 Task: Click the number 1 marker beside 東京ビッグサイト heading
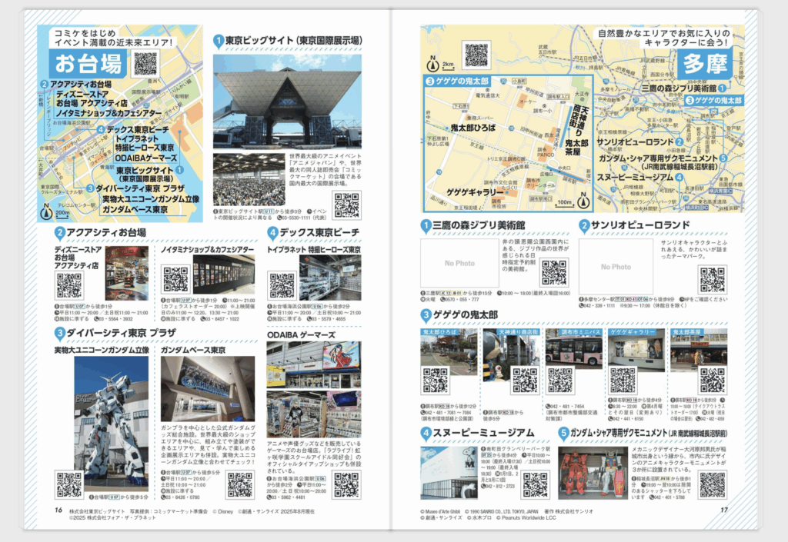tap(219, 41)
